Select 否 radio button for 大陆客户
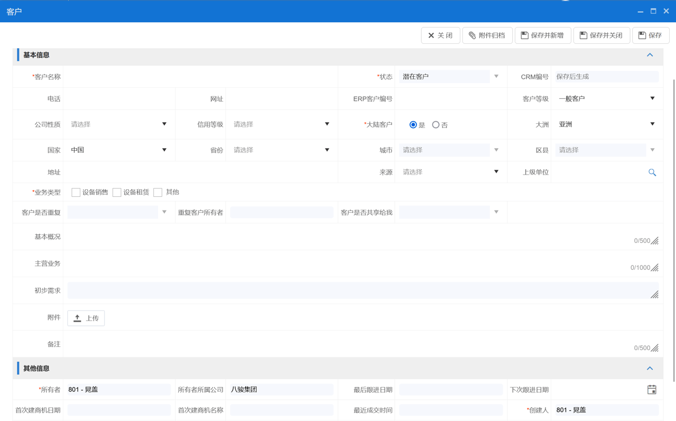 [x=436, y=125]
